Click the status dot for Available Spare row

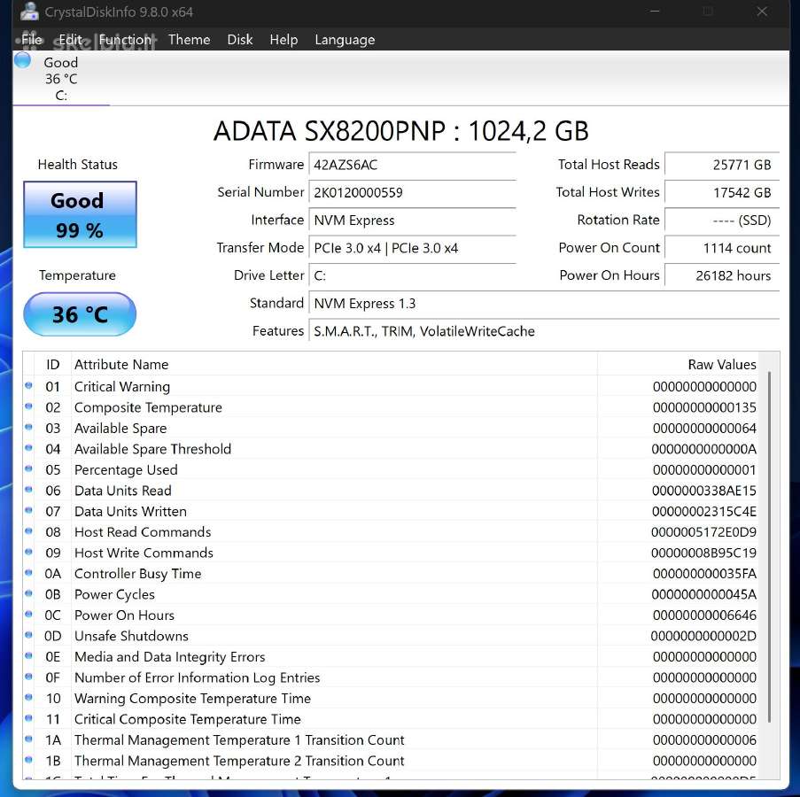tap(28, 428)
